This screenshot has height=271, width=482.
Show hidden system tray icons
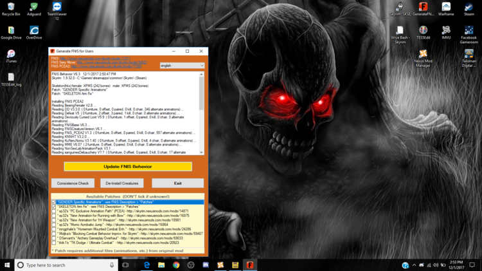coord(414,265)
